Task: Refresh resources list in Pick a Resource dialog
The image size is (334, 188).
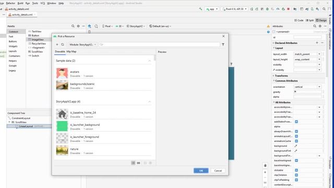Action: click(x=63, y=44)
